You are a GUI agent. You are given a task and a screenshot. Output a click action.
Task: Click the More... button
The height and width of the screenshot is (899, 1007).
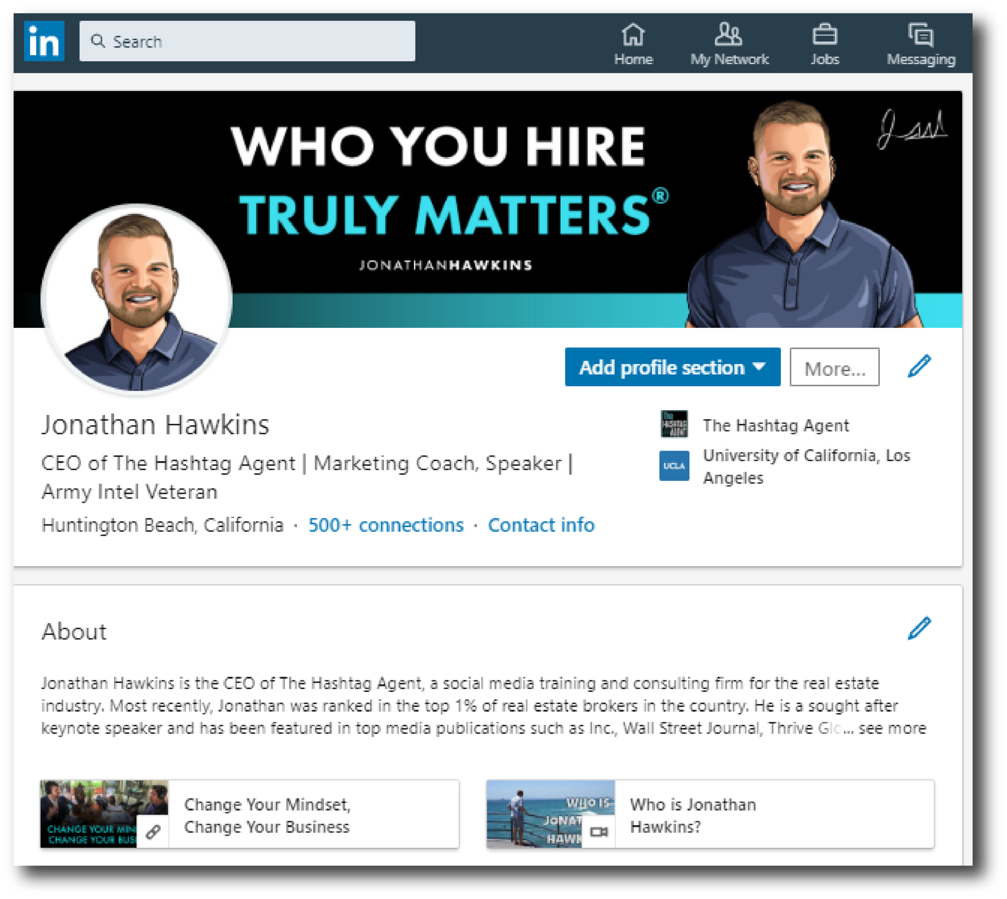[x=834, y=367]
